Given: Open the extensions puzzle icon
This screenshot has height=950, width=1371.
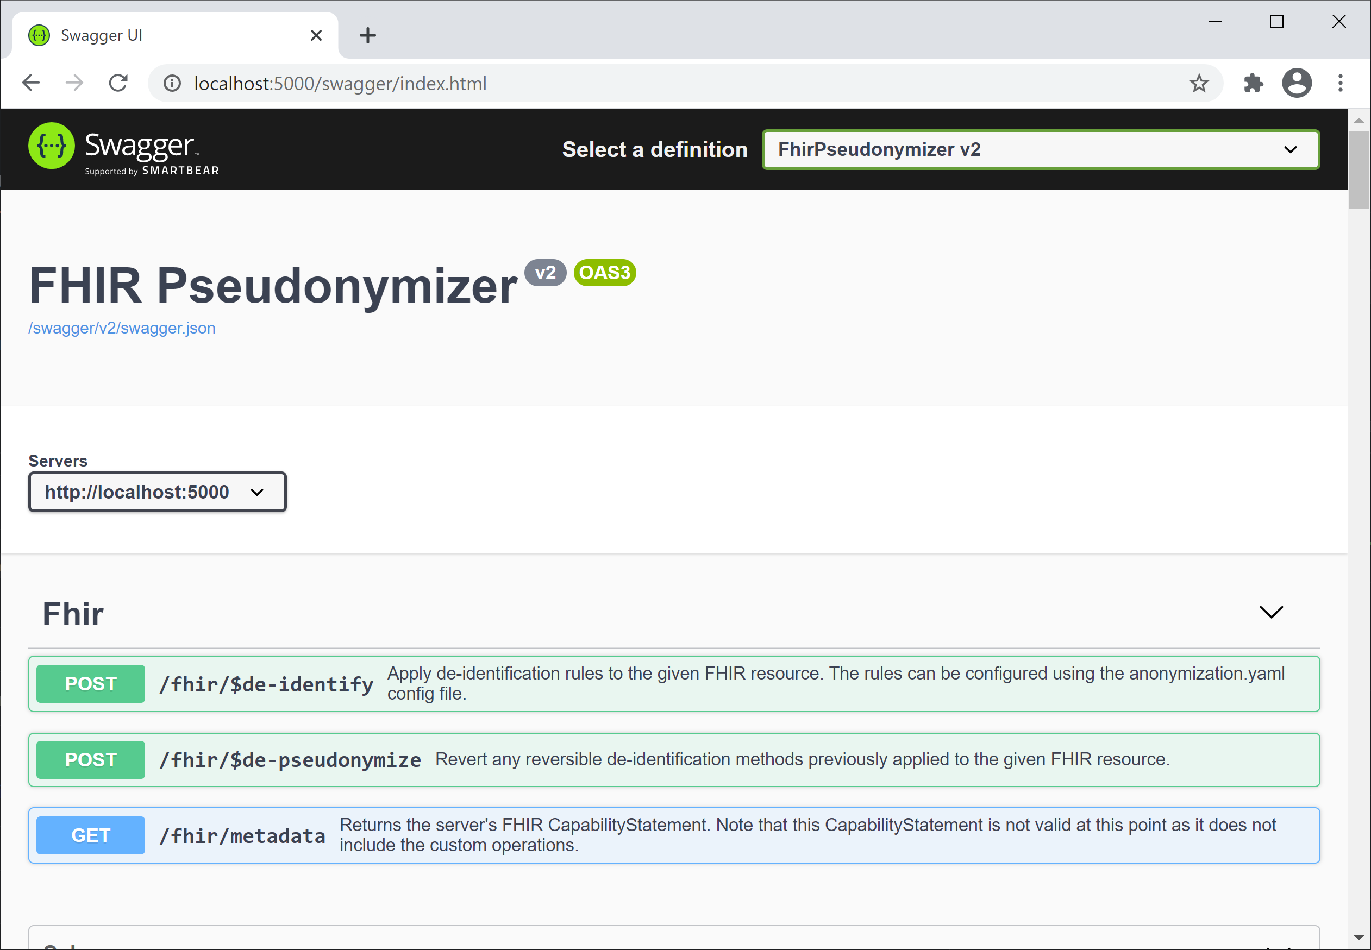Looking at the screenshot, I should point(1253,83).
